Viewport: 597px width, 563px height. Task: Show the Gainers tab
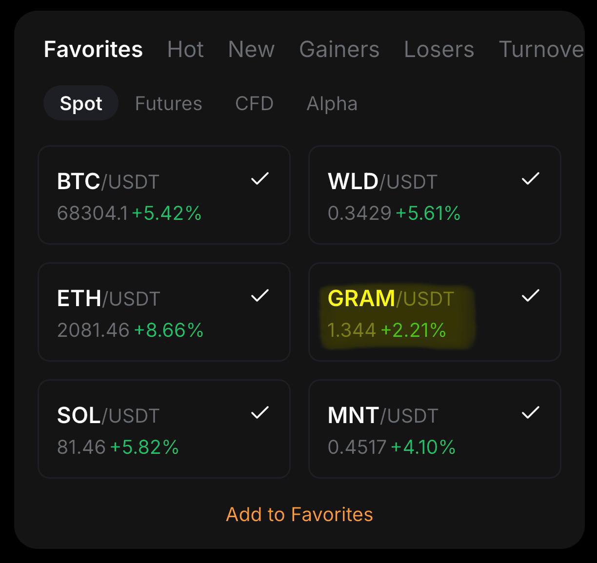point(339,49)
